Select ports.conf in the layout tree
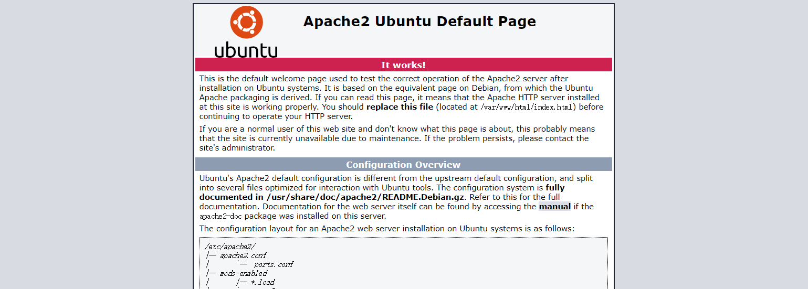Screen dimensions: 808x289 [x=274, y=264]
